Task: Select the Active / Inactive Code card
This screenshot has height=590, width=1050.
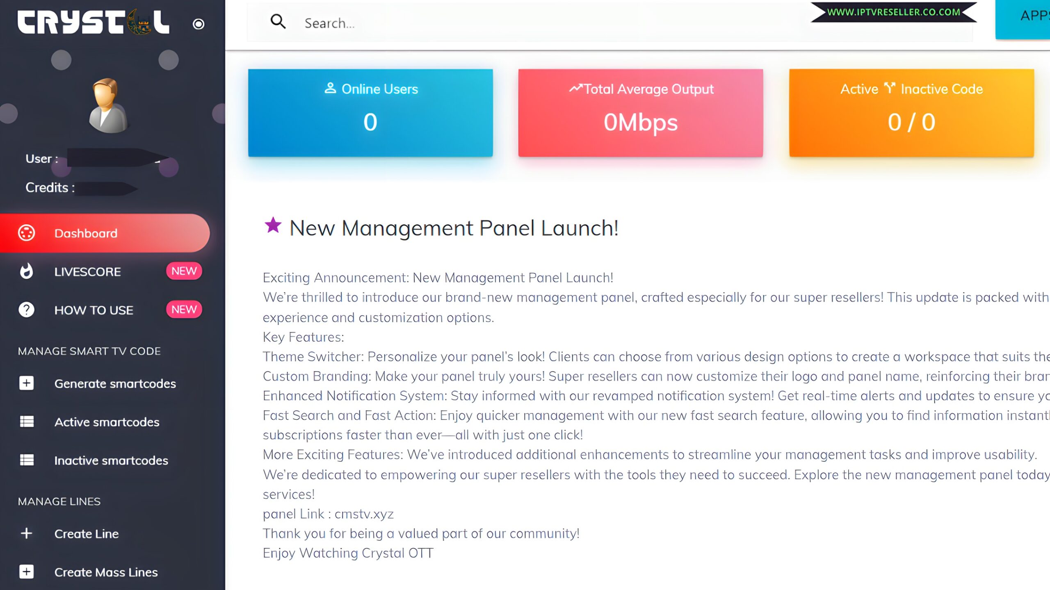Action: tap(911, 113)
